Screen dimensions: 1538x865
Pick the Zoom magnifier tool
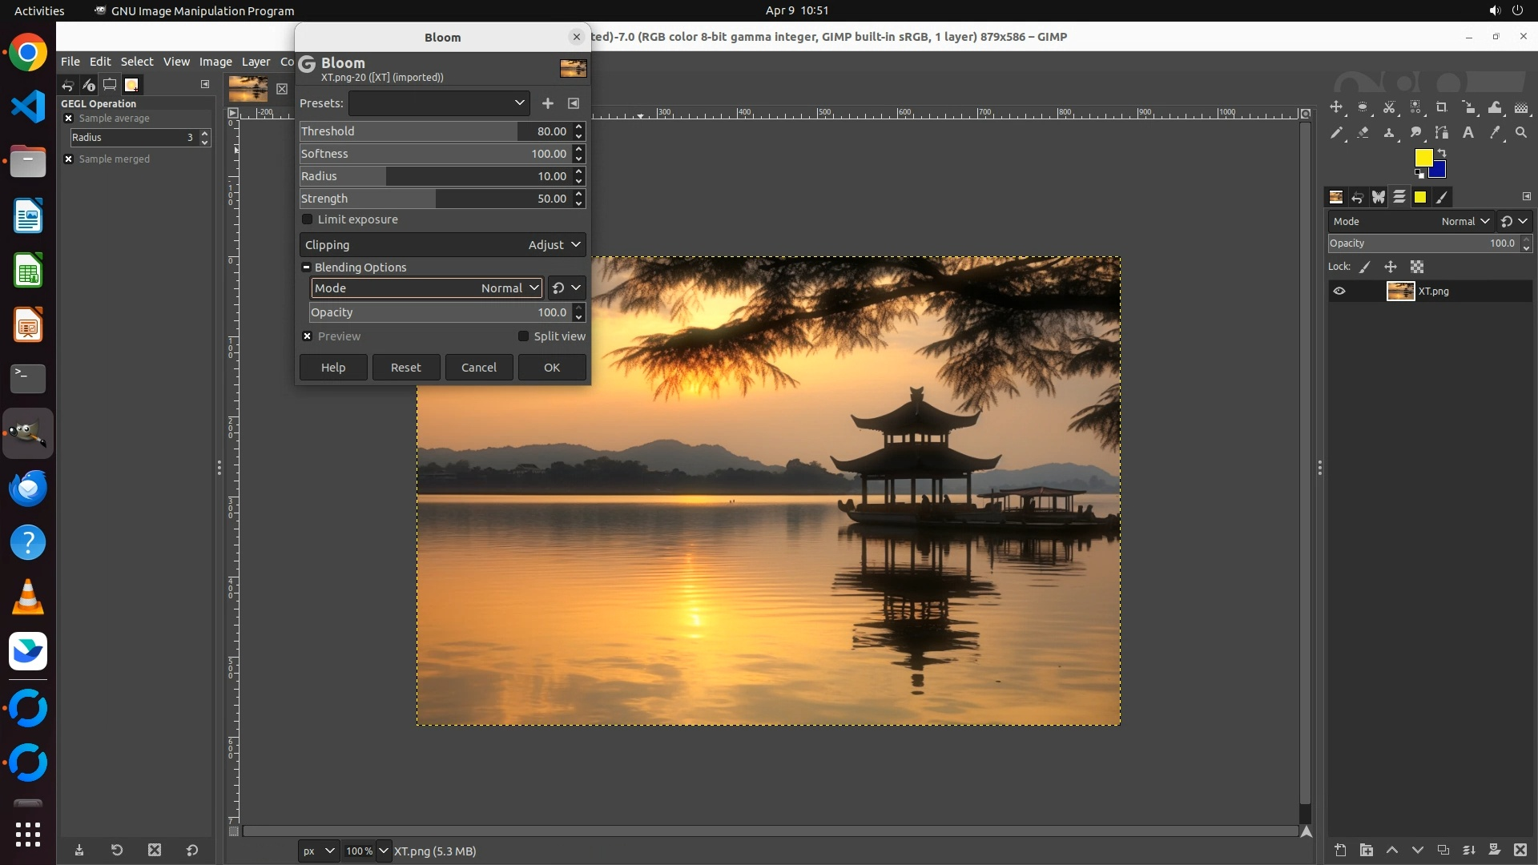1521,133
